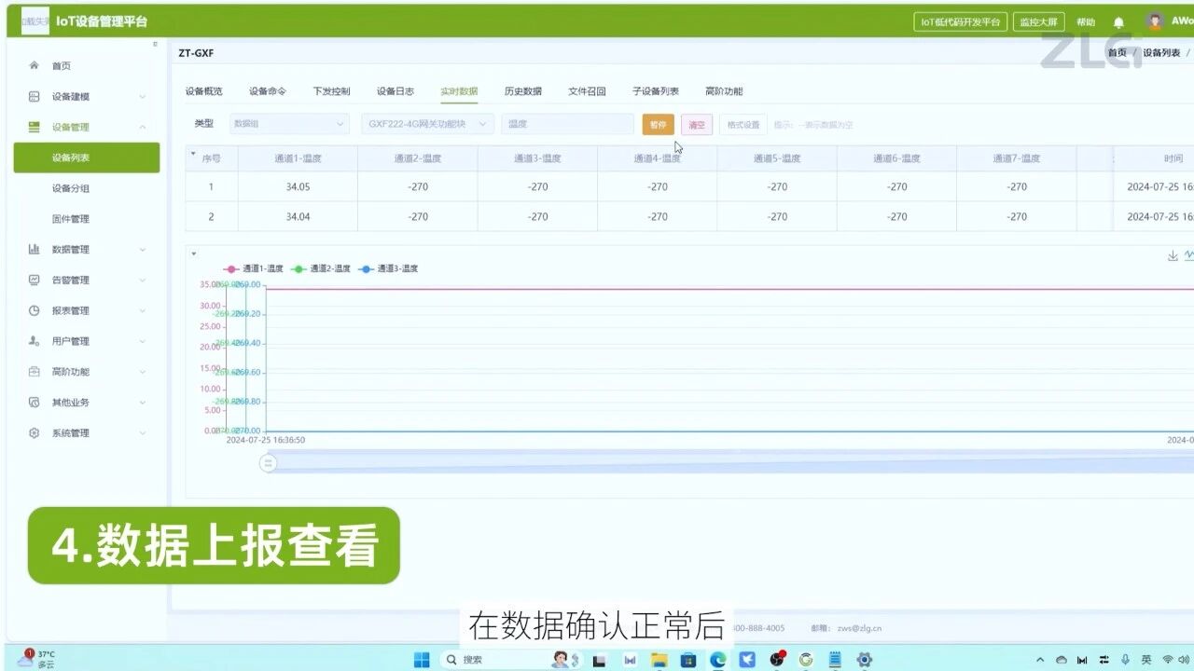Click the 系统管理 sidebar icon

(x=34, y=432)
